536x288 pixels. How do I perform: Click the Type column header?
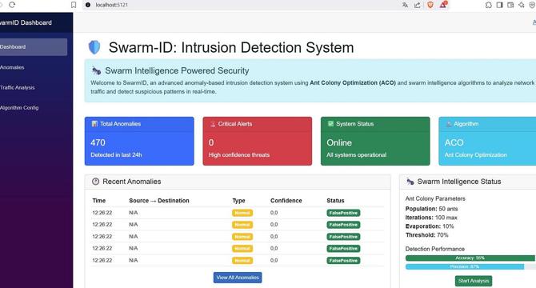[x=238, y=201]
